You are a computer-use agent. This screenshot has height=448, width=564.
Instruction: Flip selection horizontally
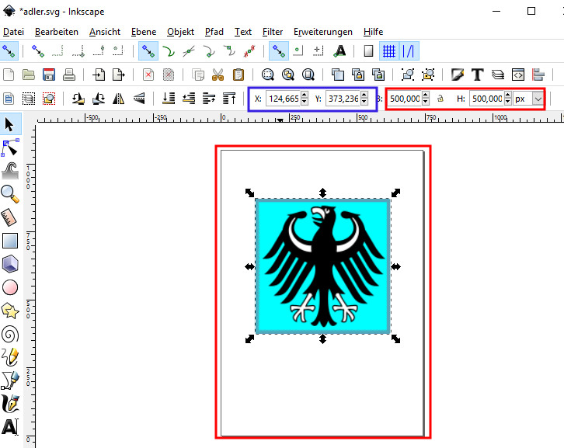[118, 98]
